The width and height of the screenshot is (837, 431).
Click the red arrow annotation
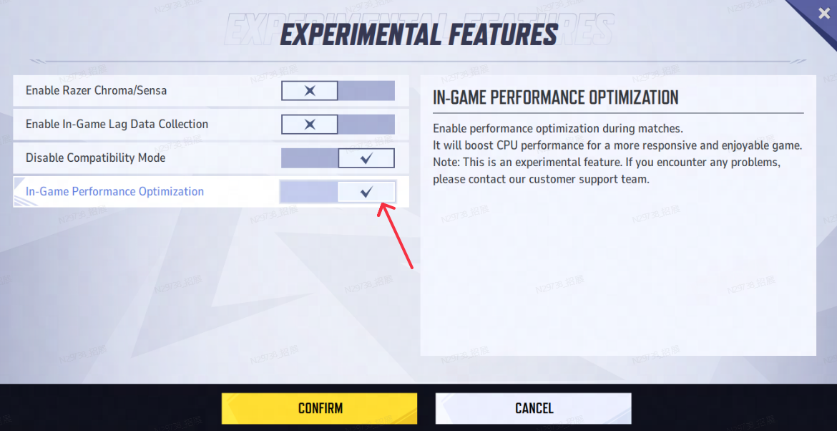396,235
